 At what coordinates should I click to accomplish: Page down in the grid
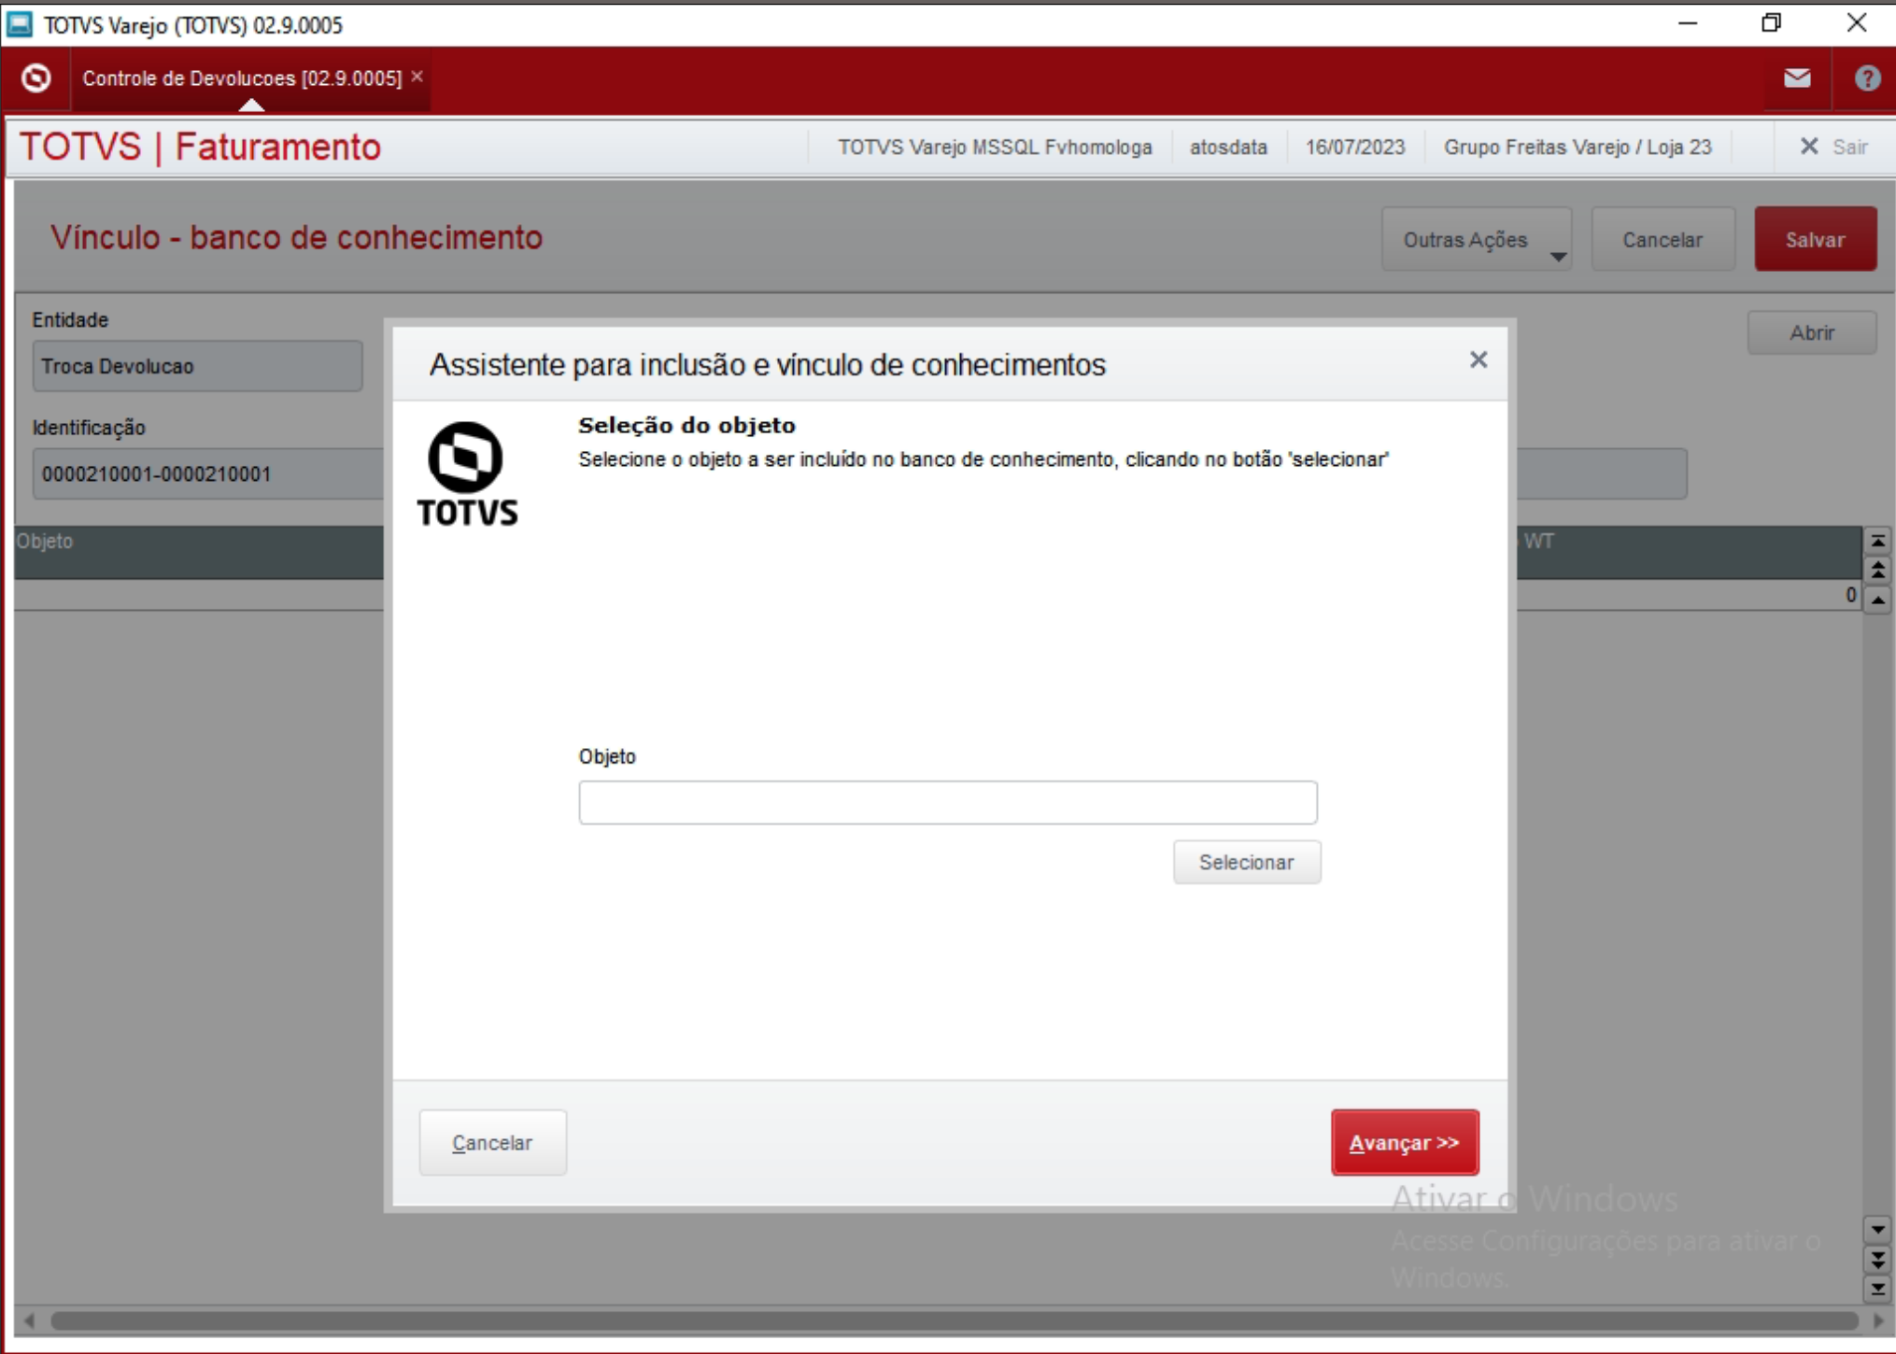pos(1877,1259)
